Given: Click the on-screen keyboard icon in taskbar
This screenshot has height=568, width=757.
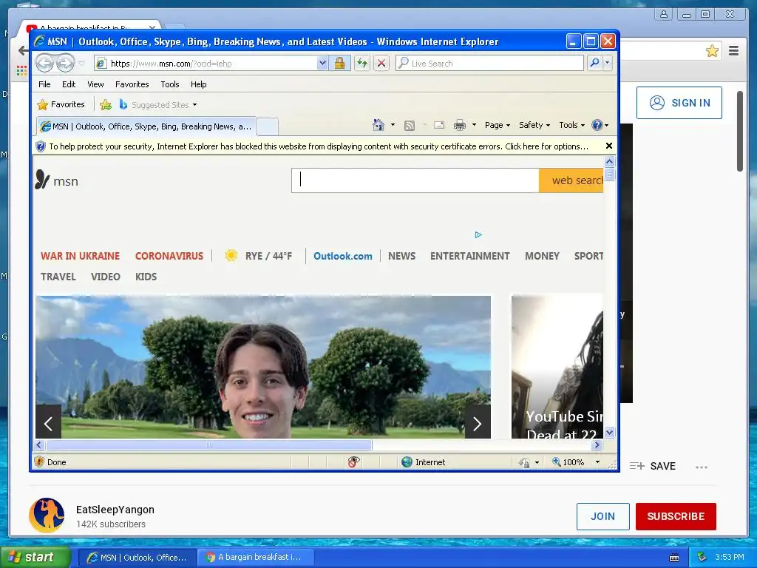Looking at the screenshot, I should pyautogui.click(x=674, y=558).
